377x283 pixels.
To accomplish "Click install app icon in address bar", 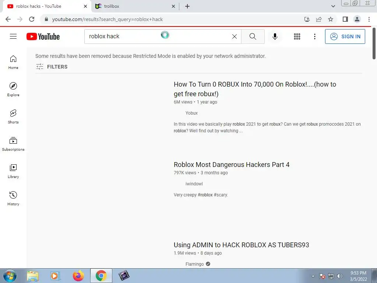I will 307,19.
